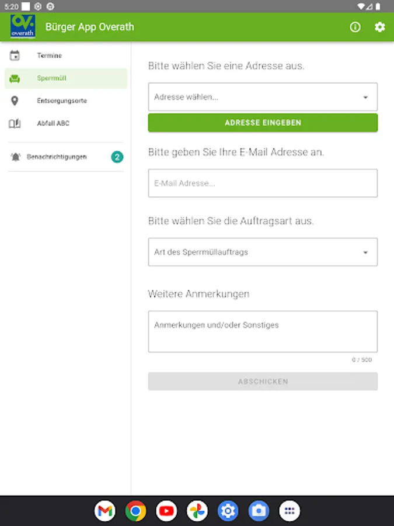Image resolution: width=394 pixels, height=526 pixels.
Task: Open Abfall ABC menu entry
Action: 53,123
